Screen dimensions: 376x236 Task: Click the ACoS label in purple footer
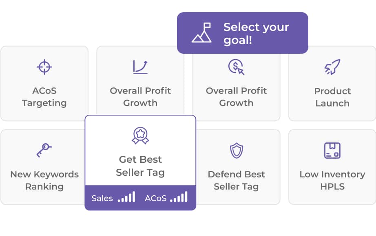[x=156, y=199]
